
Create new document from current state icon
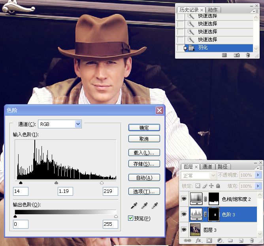tap(224, 55)
